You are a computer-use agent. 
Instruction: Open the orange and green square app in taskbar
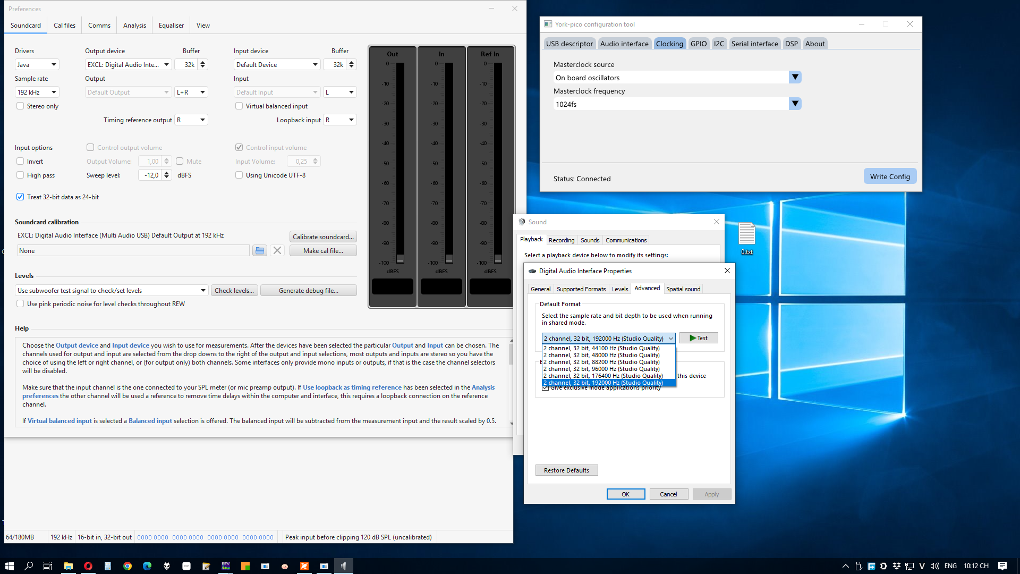(x=245, y=566)
